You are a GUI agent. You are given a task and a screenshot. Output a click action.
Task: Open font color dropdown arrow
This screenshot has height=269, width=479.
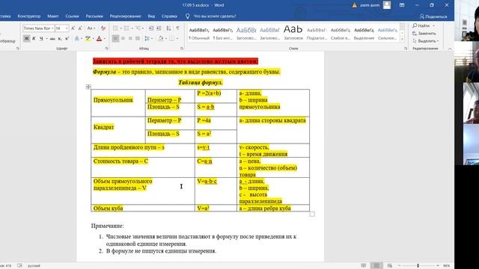click(105, 38)
